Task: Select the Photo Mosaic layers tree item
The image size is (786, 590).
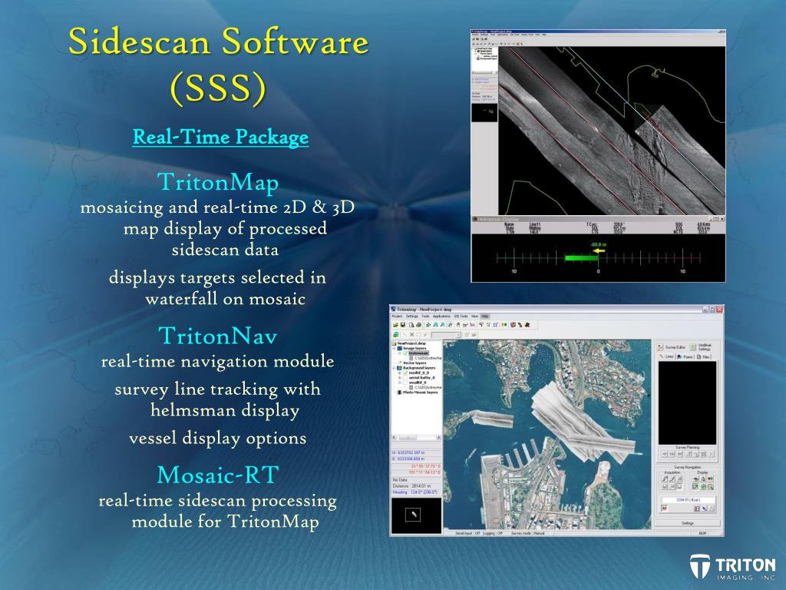Action: pos(420,393)
